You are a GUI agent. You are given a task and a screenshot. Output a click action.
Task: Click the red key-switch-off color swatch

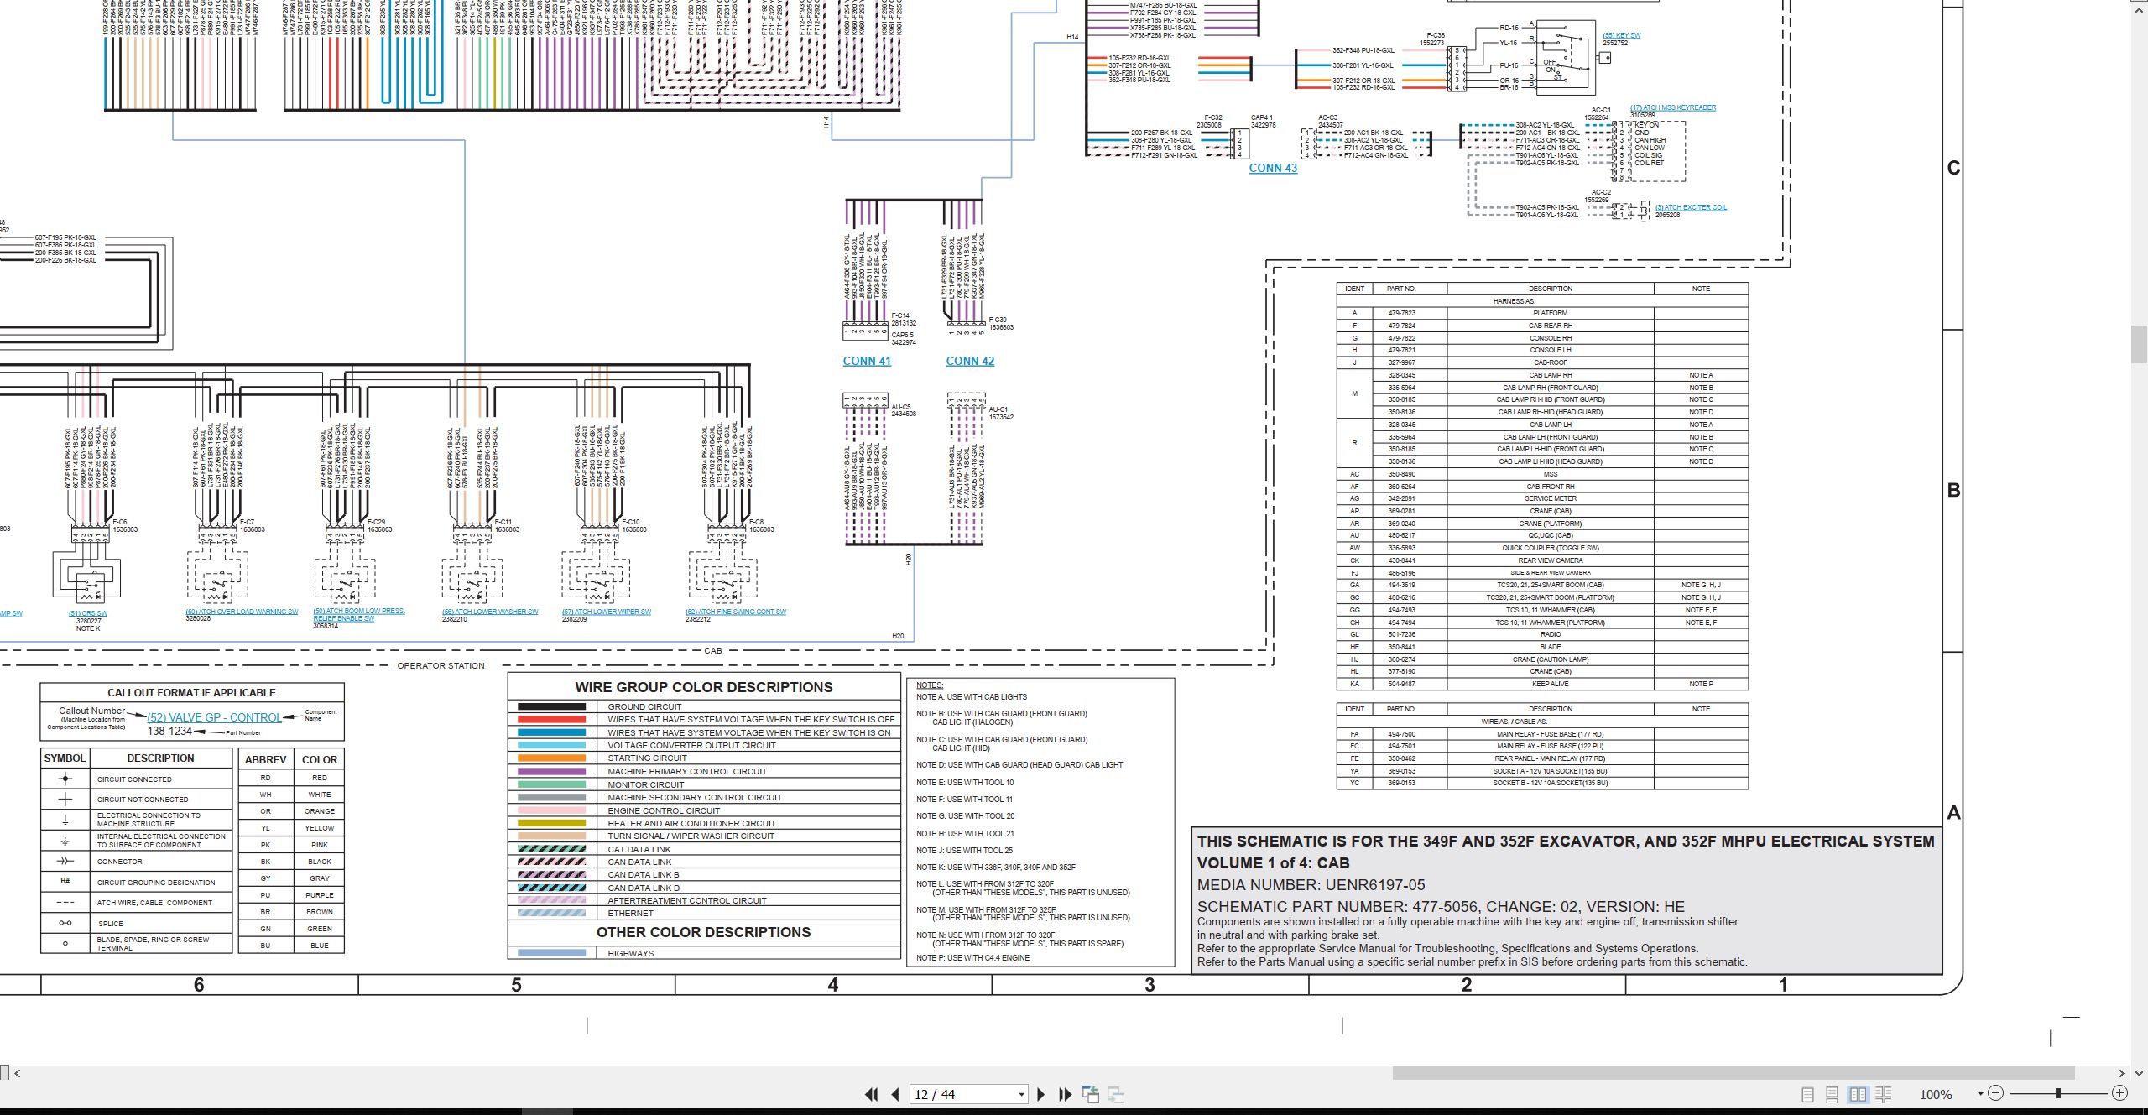(x=551, y=719)
